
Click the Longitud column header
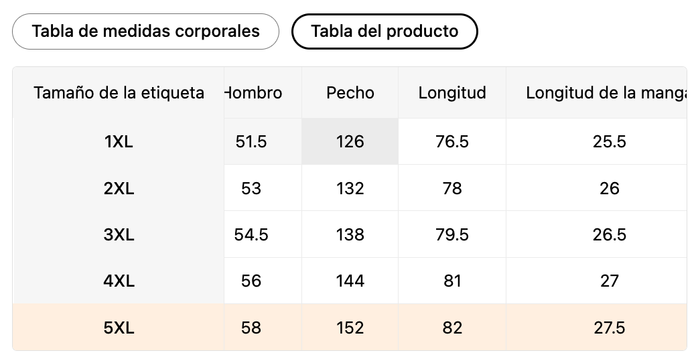452,93
